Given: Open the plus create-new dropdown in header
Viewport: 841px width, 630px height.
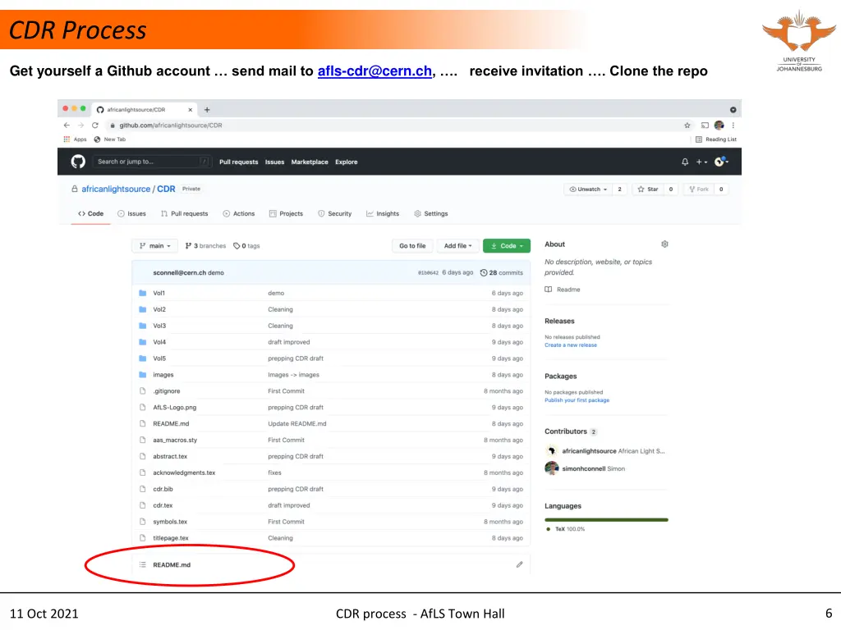Looking at the screenshot, I should pyautogui.click(x=701, y=162).
